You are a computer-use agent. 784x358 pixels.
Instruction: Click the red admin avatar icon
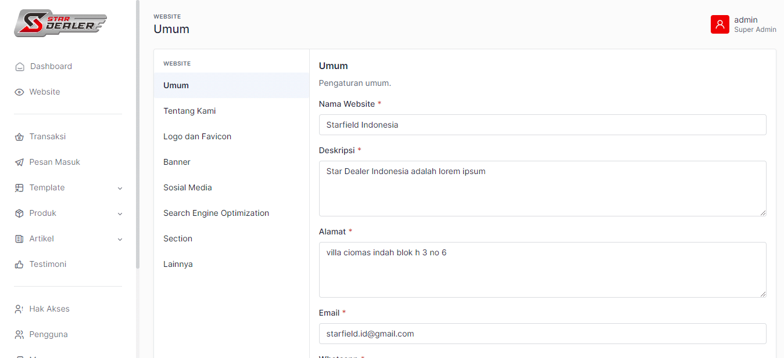tap(719, 24)
